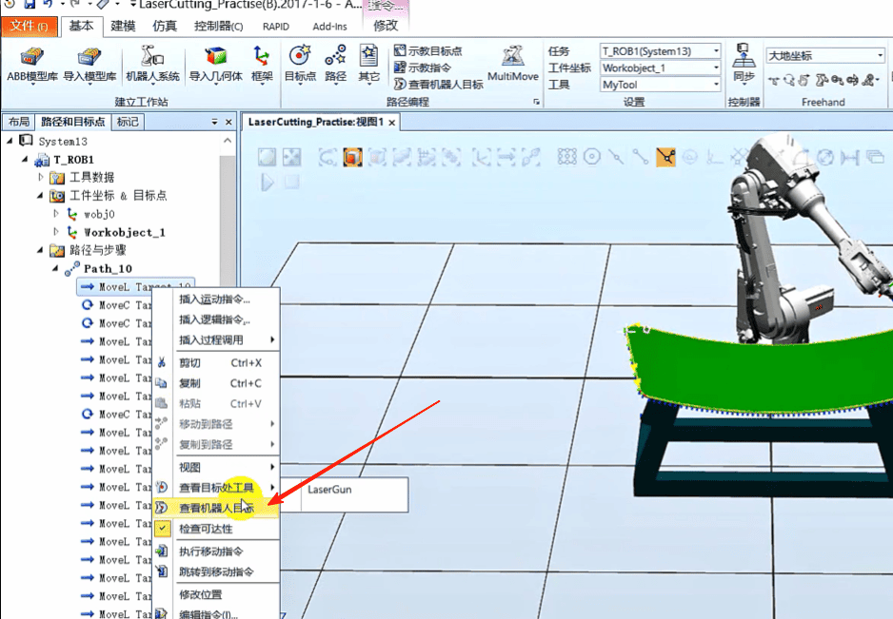Switch to the 仿真 simulation tab
Viewport: 893px width, 619px height.
[x=165, y=27]
